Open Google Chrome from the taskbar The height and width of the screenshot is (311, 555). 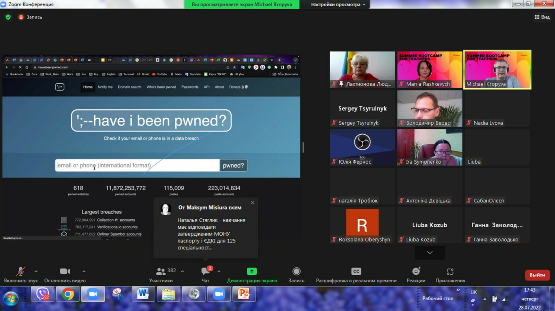(68, 294)
